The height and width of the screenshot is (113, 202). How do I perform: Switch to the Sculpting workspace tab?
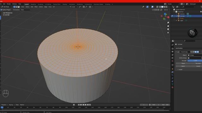coord(40,4)
